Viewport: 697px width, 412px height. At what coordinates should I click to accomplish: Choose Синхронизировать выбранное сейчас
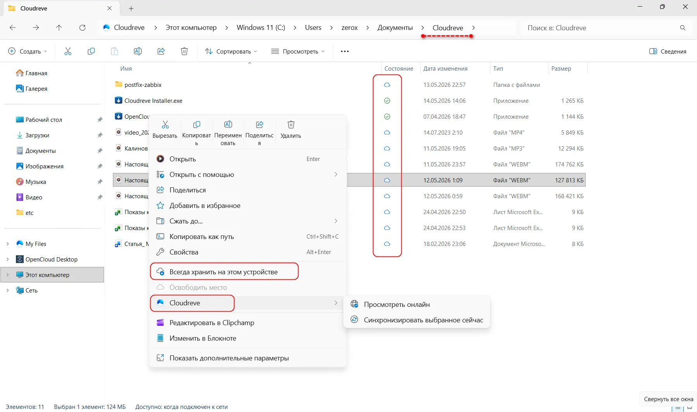pos(417,320)
